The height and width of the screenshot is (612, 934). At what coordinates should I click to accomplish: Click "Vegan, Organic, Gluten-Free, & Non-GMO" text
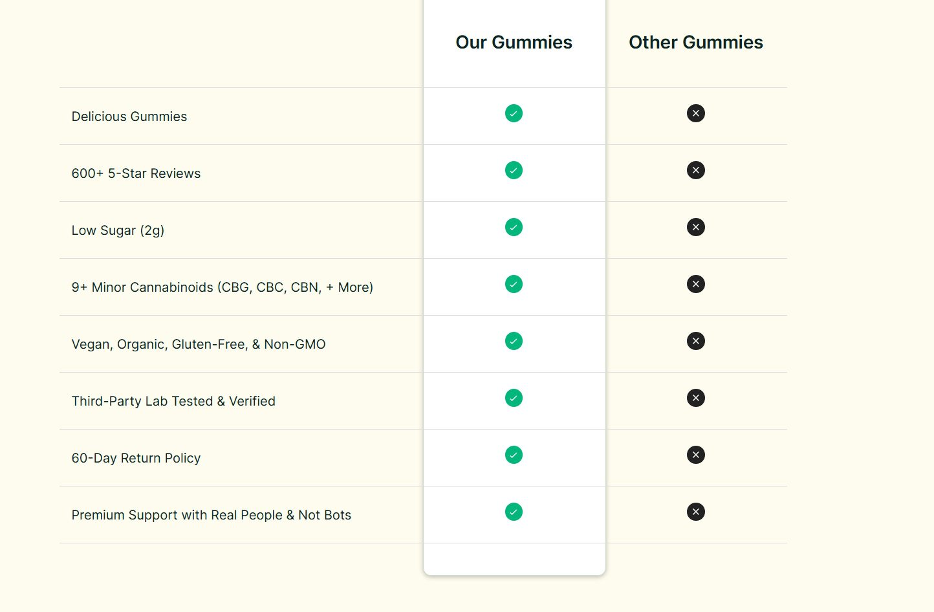199,344
